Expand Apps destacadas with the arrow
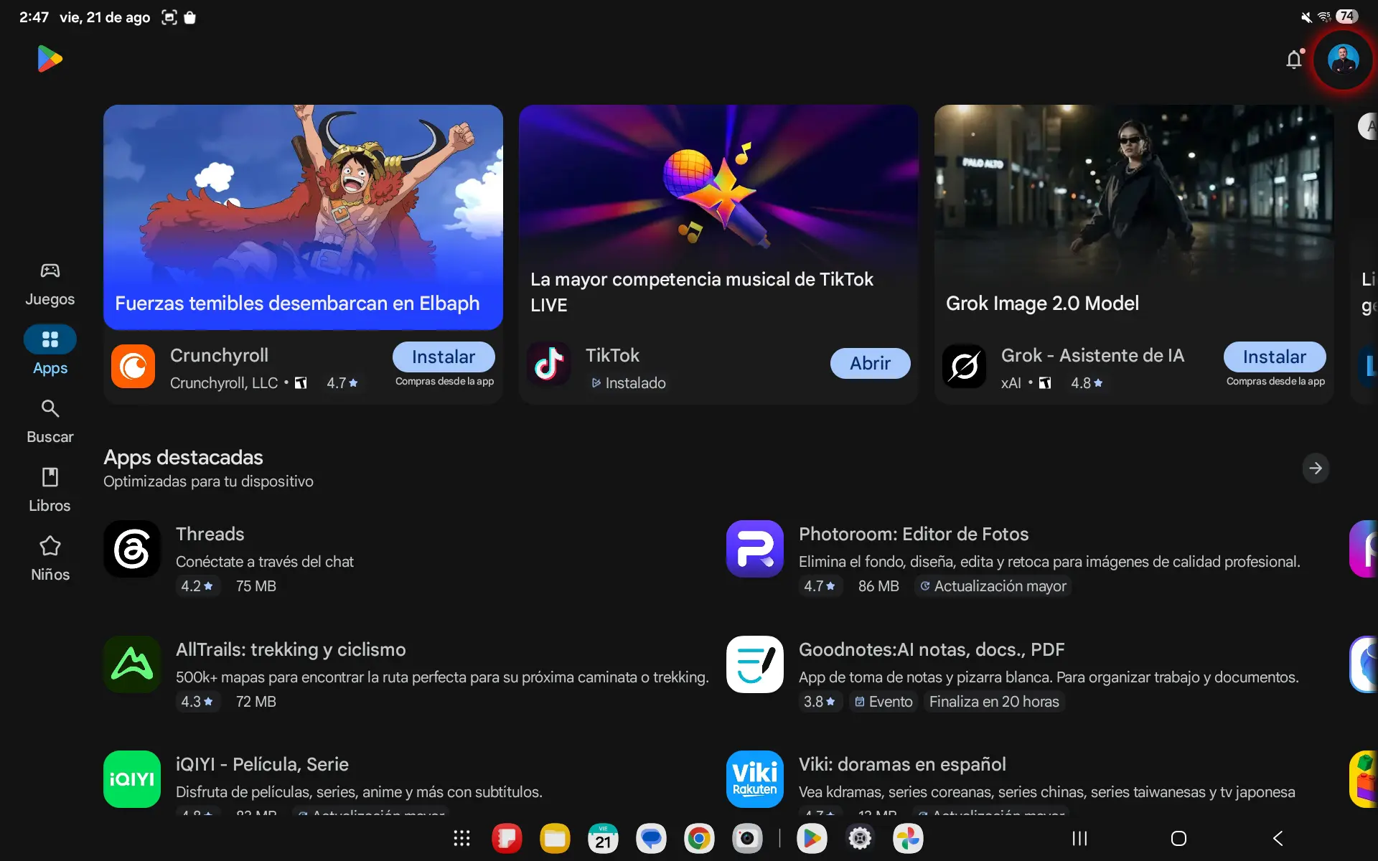 click(x=1316, y=469)
